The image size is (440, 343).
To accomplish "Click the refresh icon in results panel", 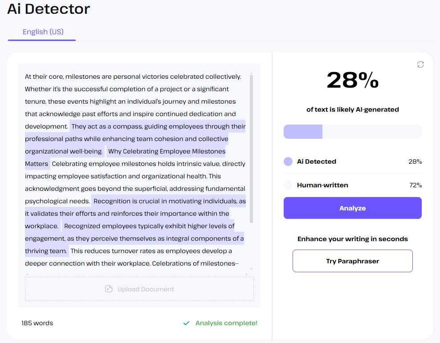I will 420,65.
